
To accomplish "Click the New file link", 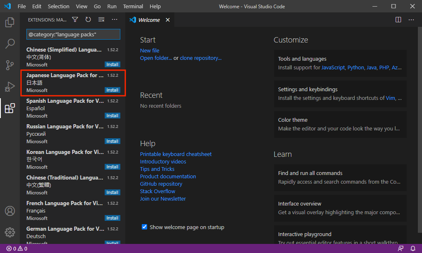I will click(149, 50).
